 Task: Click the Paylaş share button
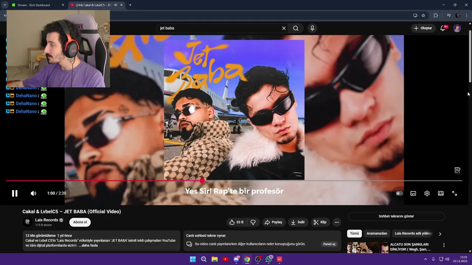(x=273, y=222)
